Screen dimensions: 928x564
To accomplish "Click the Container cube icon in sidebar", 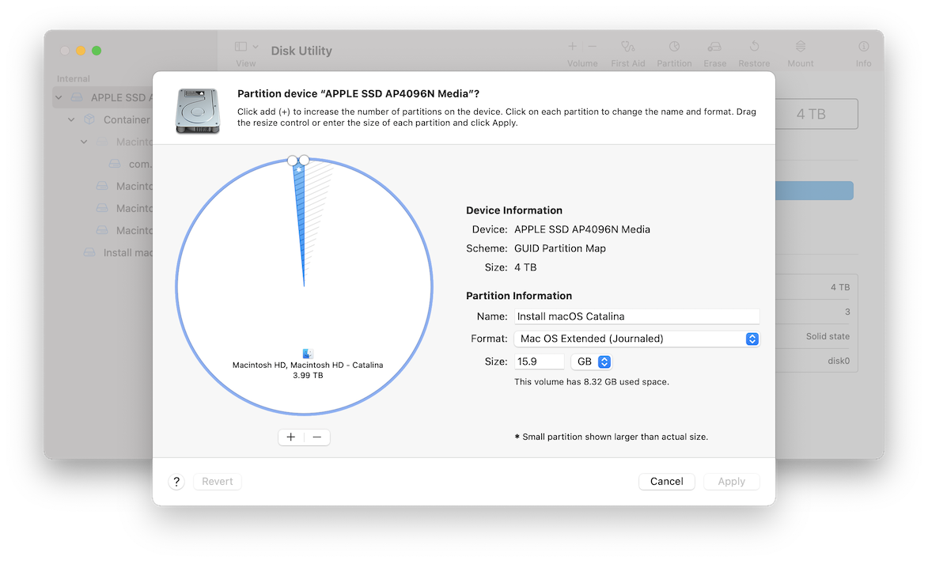I will [89, 119].
